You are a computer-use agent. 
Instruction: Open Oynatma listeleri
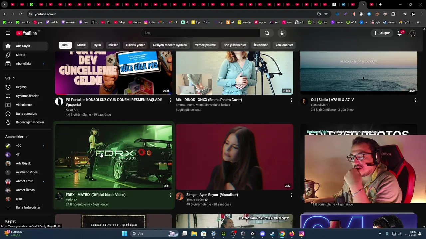[25, 96]
